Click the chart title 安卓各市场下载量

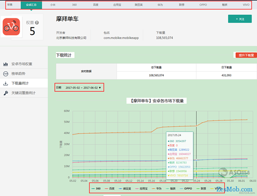click(x=156, y=101)
